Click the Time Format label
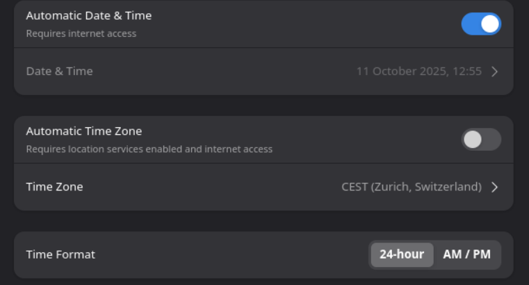Screen dimensions: 529x285 click(x=60, y=254)
